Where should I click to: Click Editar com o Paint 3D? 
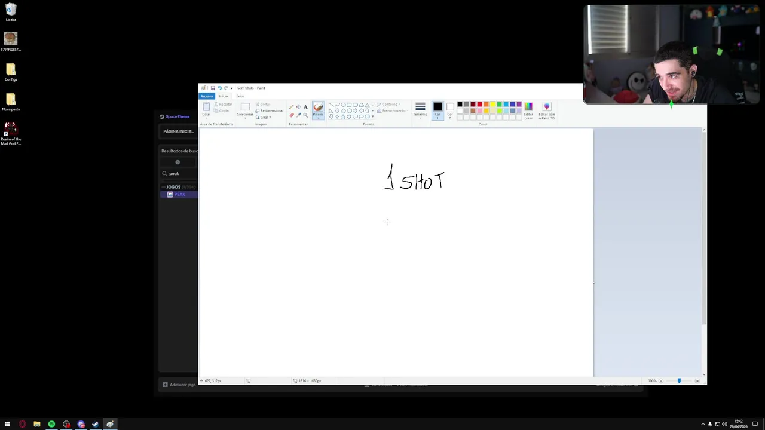547,110
